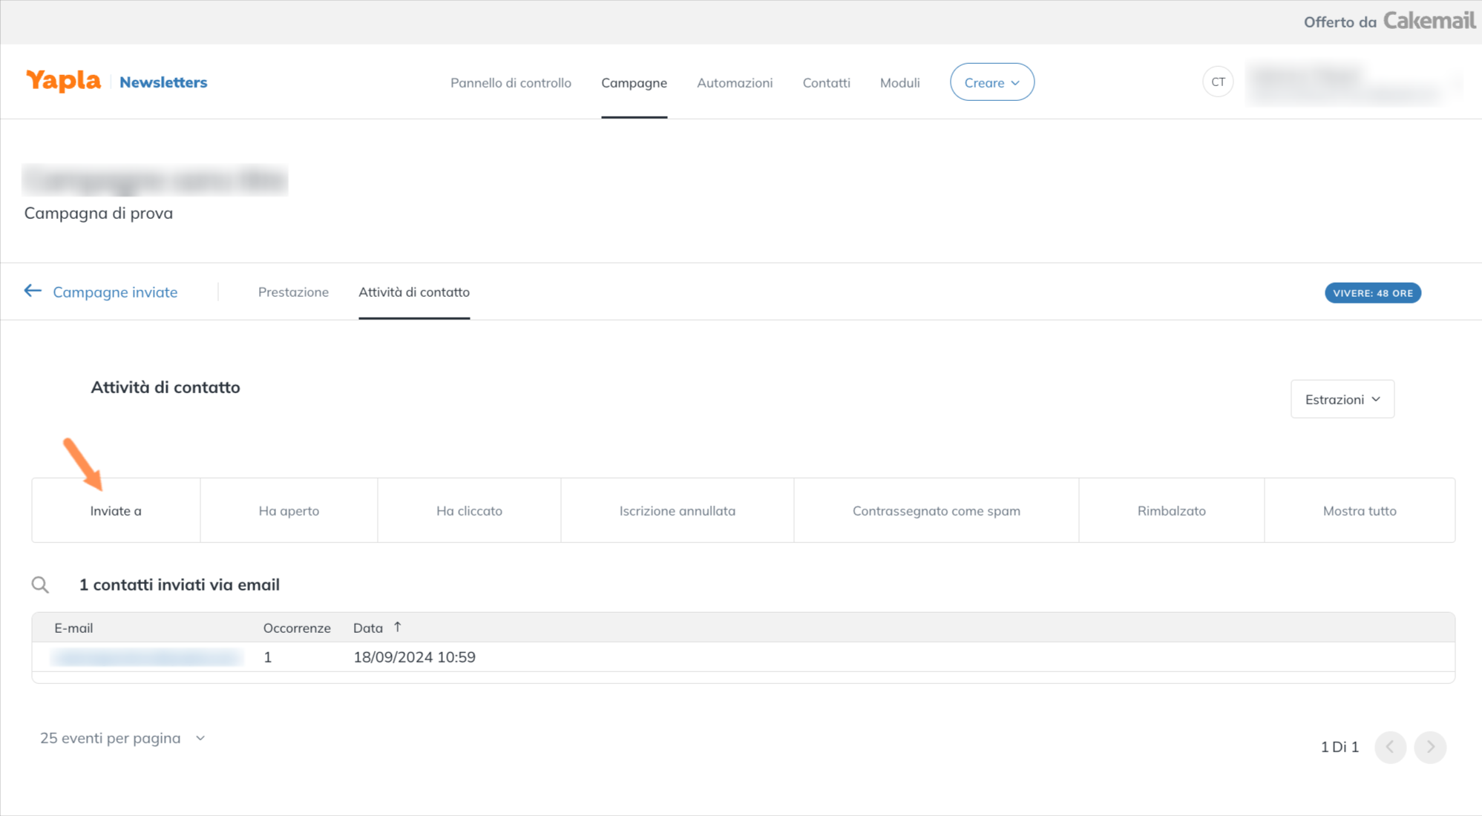Click the CT user avatar
This screenshot has width=1482, height=816.
pos(1218,82)
